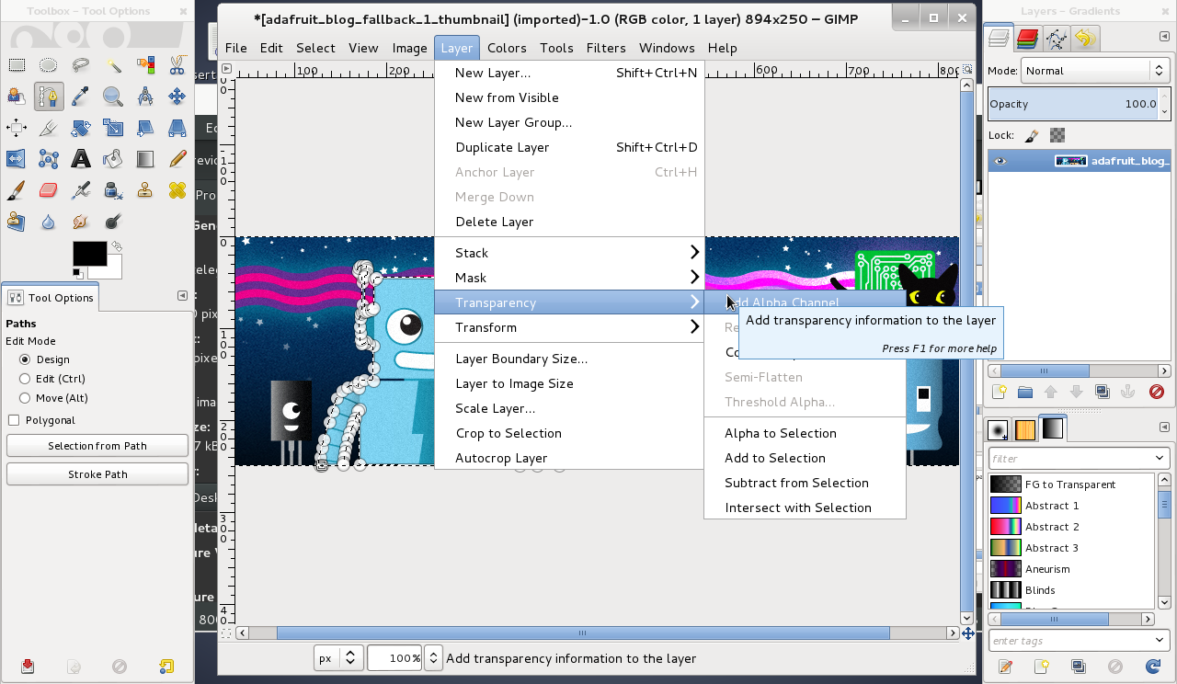
Task: Choose Intersect with Selection entry
Action: (805, 507)
